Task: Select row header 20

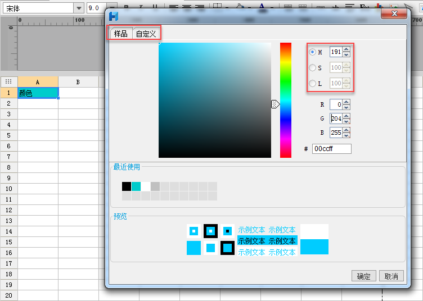Action: [8, 295]
